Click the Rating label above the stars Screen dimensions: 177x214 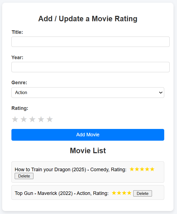(20, 108)
